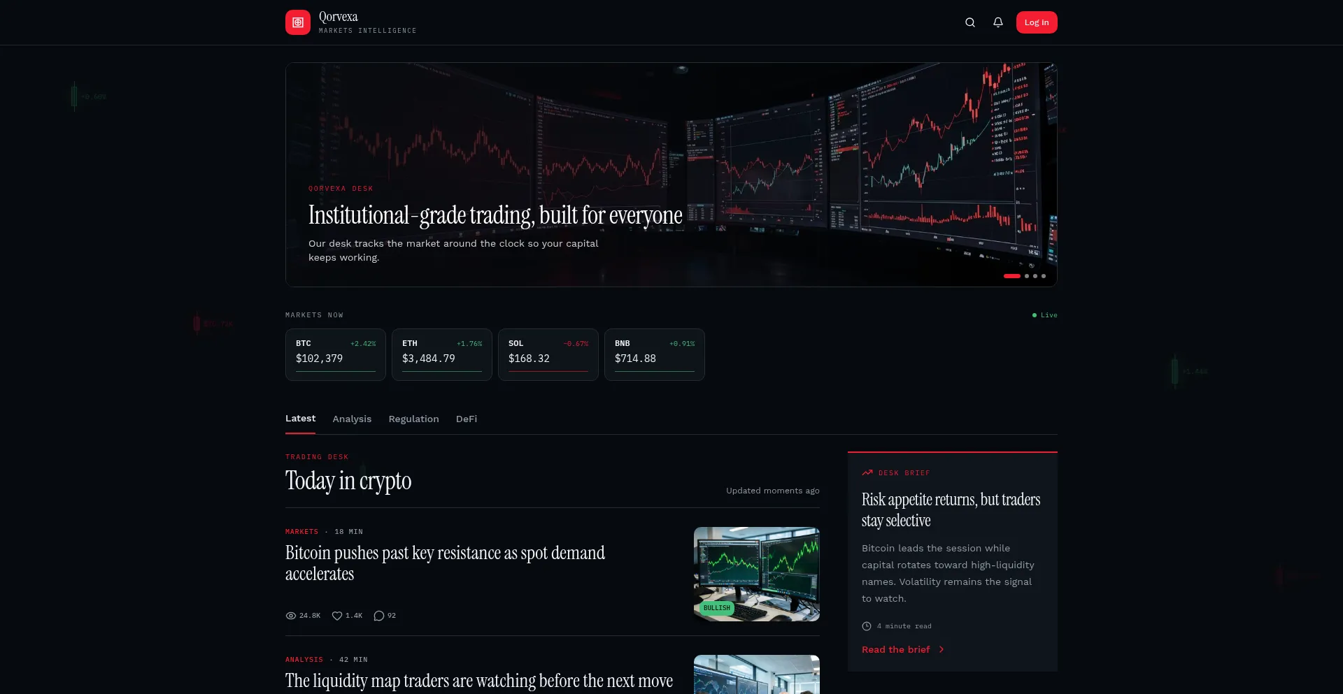1343x694 pixels.
Task: Open the Bitcoin pushes past key resistance article
Action: click(445, 563)
